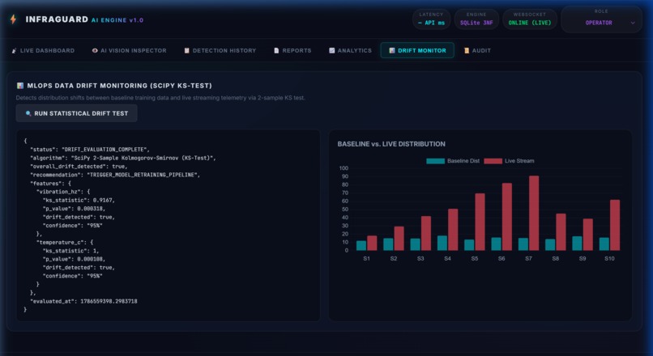653x356 pixels.
Task: Click the Reports document icon
Action: (x=276, y=51)
